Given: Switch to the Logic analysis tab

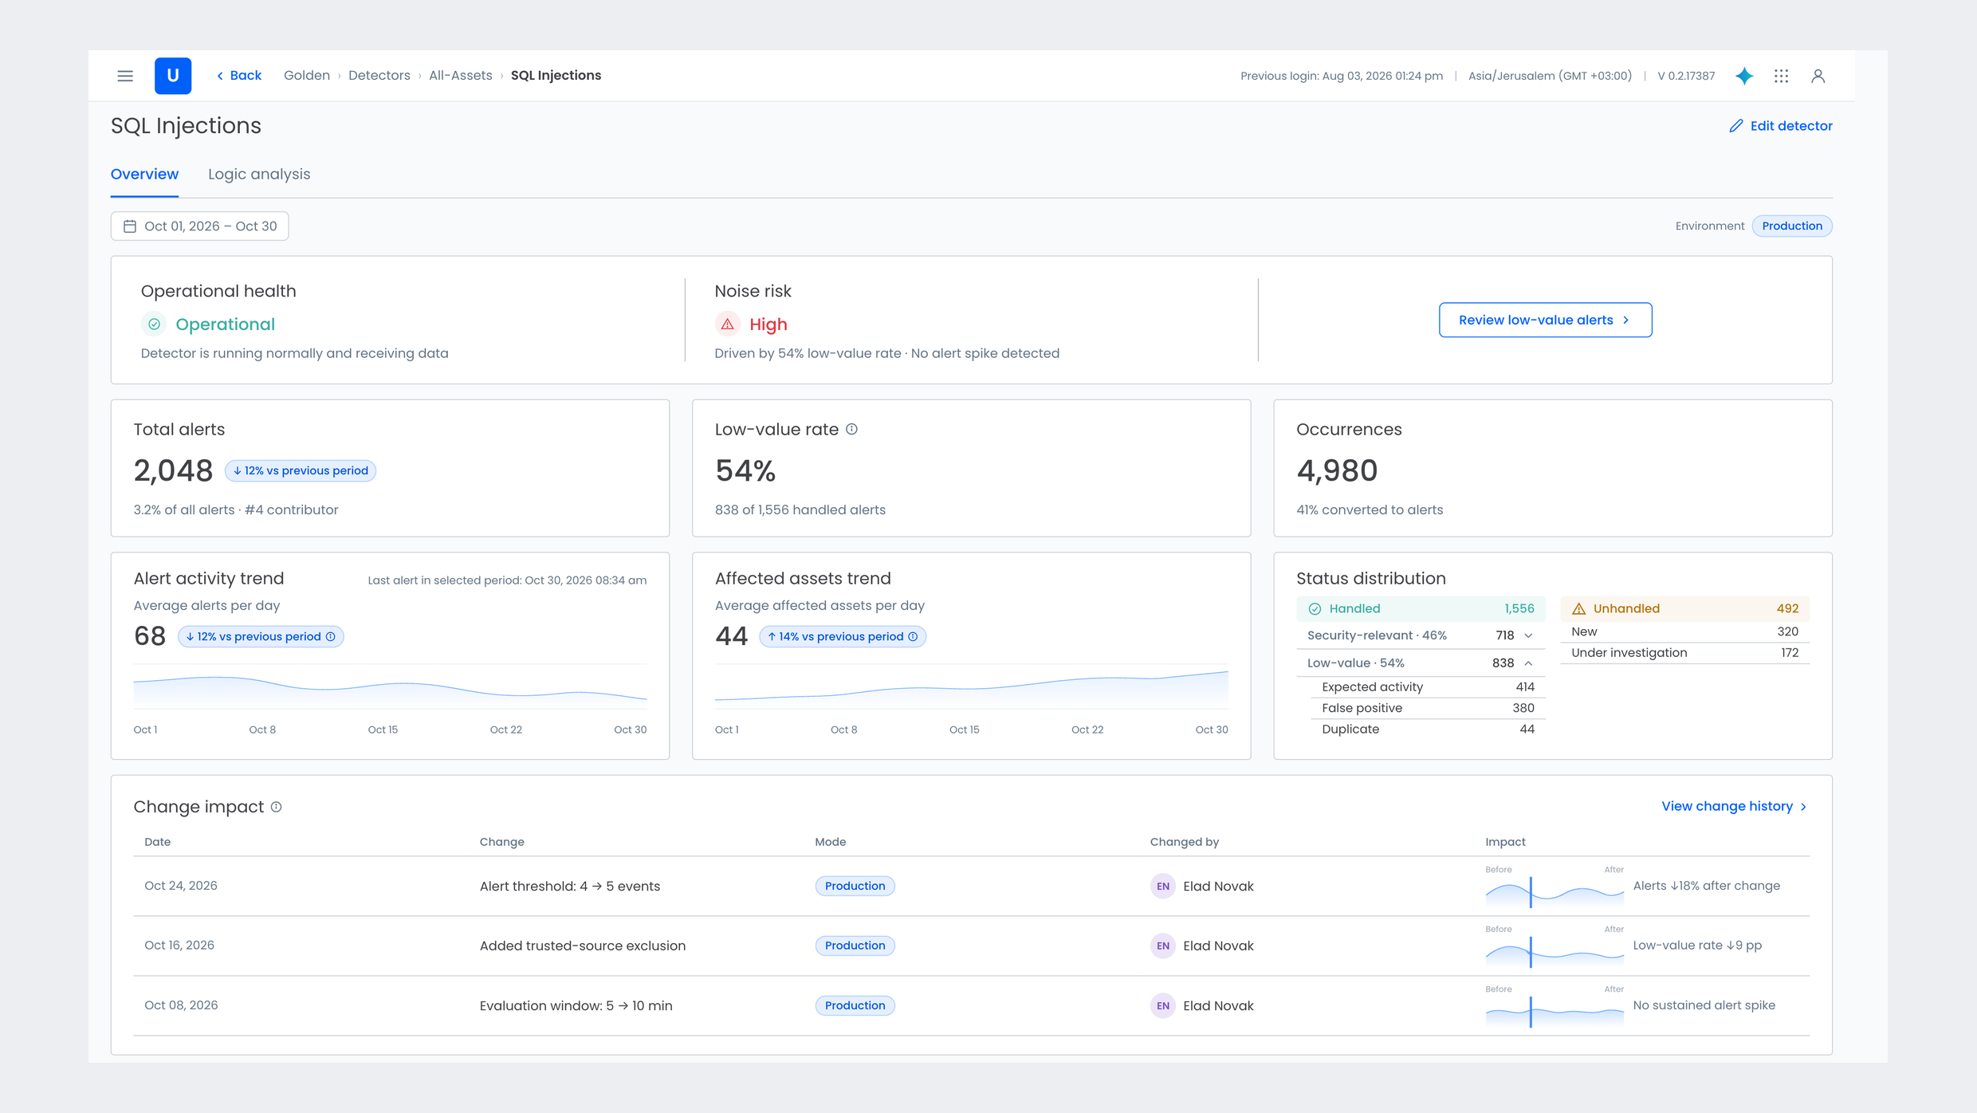Looking at the screenshot, I should [x=259, y=174].
